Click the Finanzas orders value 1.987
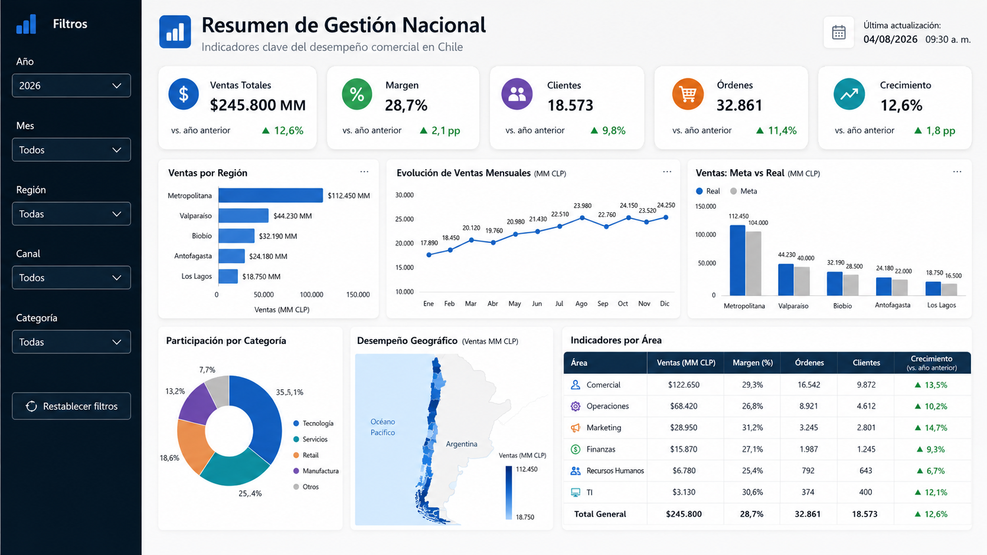 809,449
